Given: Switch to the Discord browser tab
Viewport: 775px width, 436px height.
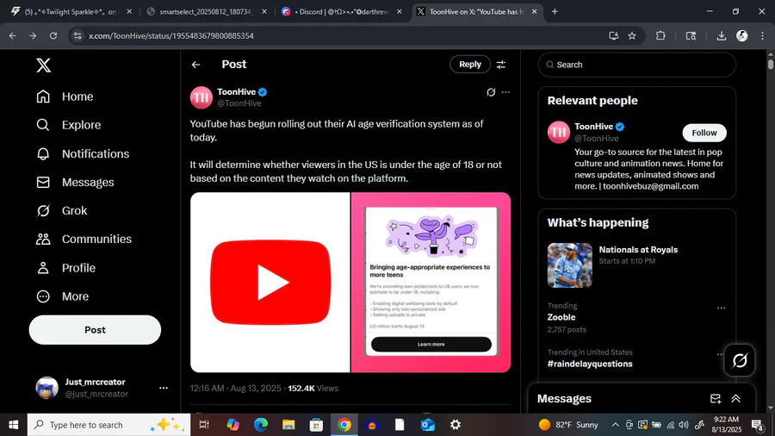Looking at the screenshot, I should click(x=341, y=11).
